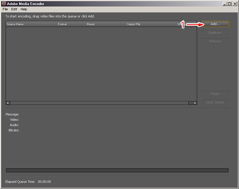The height and width of the screenshot is (189, 239).
Task: Open the Edit menu
Action: [14, 9]
